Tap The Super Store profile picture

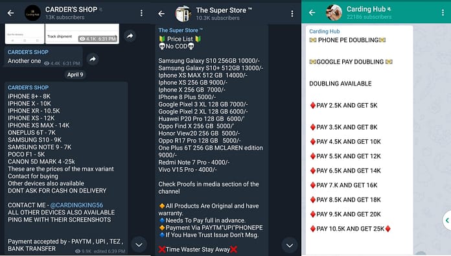183,14
